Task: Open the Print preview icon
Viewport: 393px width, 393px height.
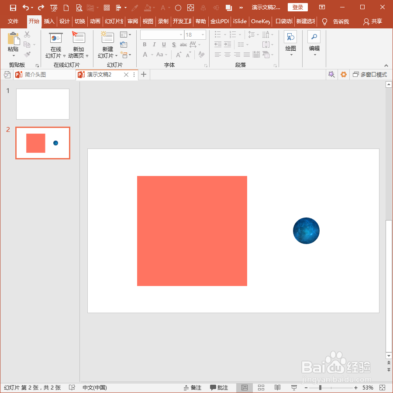Action: [79, 8]
